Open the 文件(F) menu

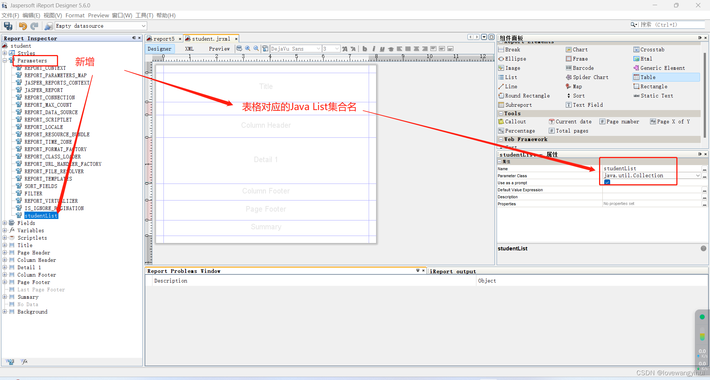point(10,15)
